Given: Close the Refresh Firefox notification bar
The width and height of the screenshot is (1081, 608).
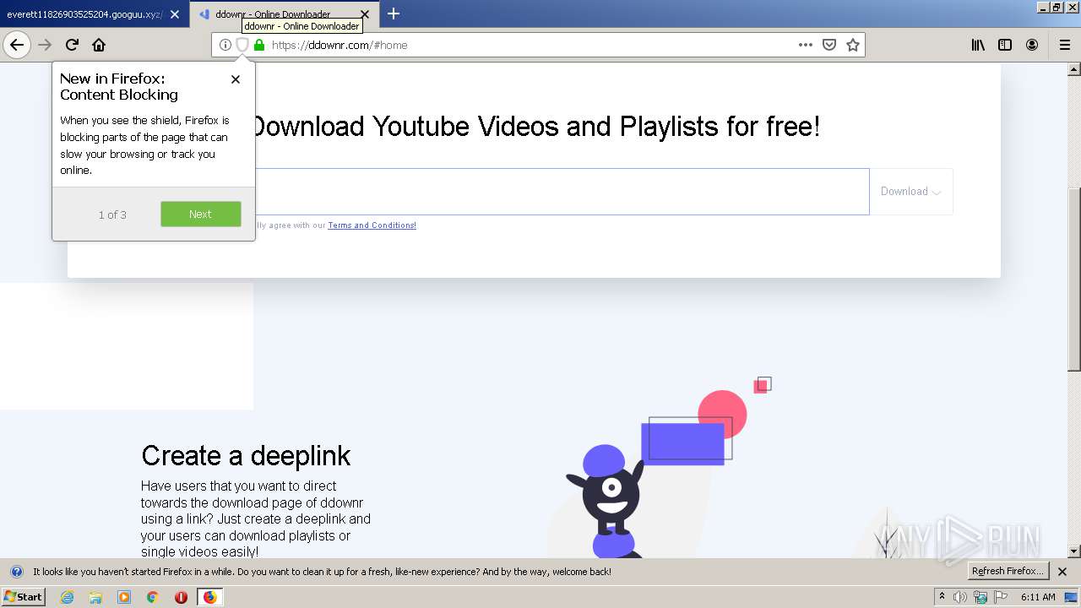Looking at the screenshot, I should pyautogui.click(x=1062, y=572).
